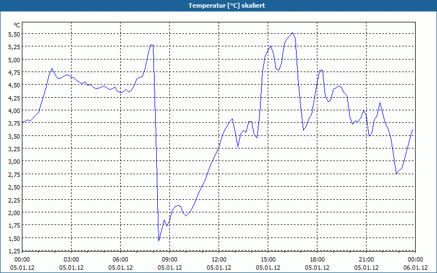This screenshot has height=273, width=437.
Task: Select the 05.01.12 date under 21:00
Action: coord(366,268)
